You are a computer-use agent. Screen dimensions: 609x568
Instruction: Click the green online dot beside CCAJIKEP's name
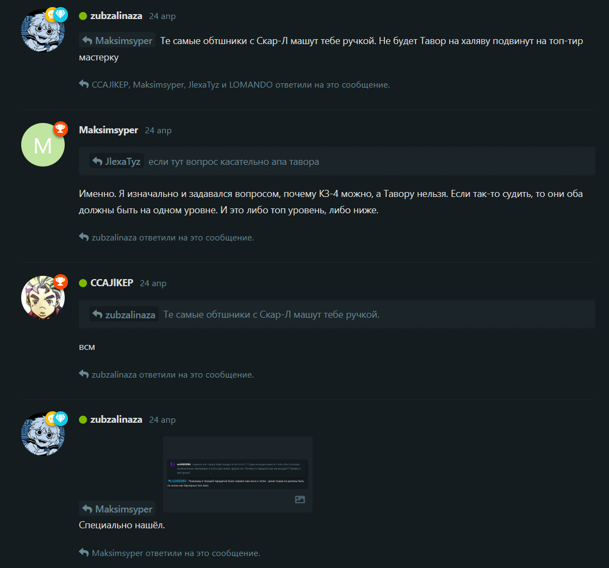[x=83, y=283]
